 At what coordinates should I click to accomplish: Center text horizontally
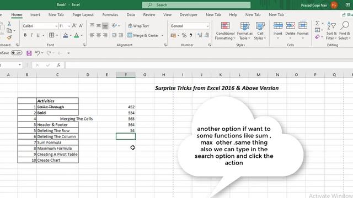(99, 35)
